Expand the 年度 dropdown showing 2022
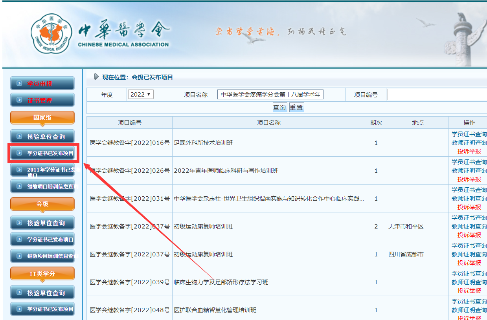This screenshot has width=487, height=320. 141,95
